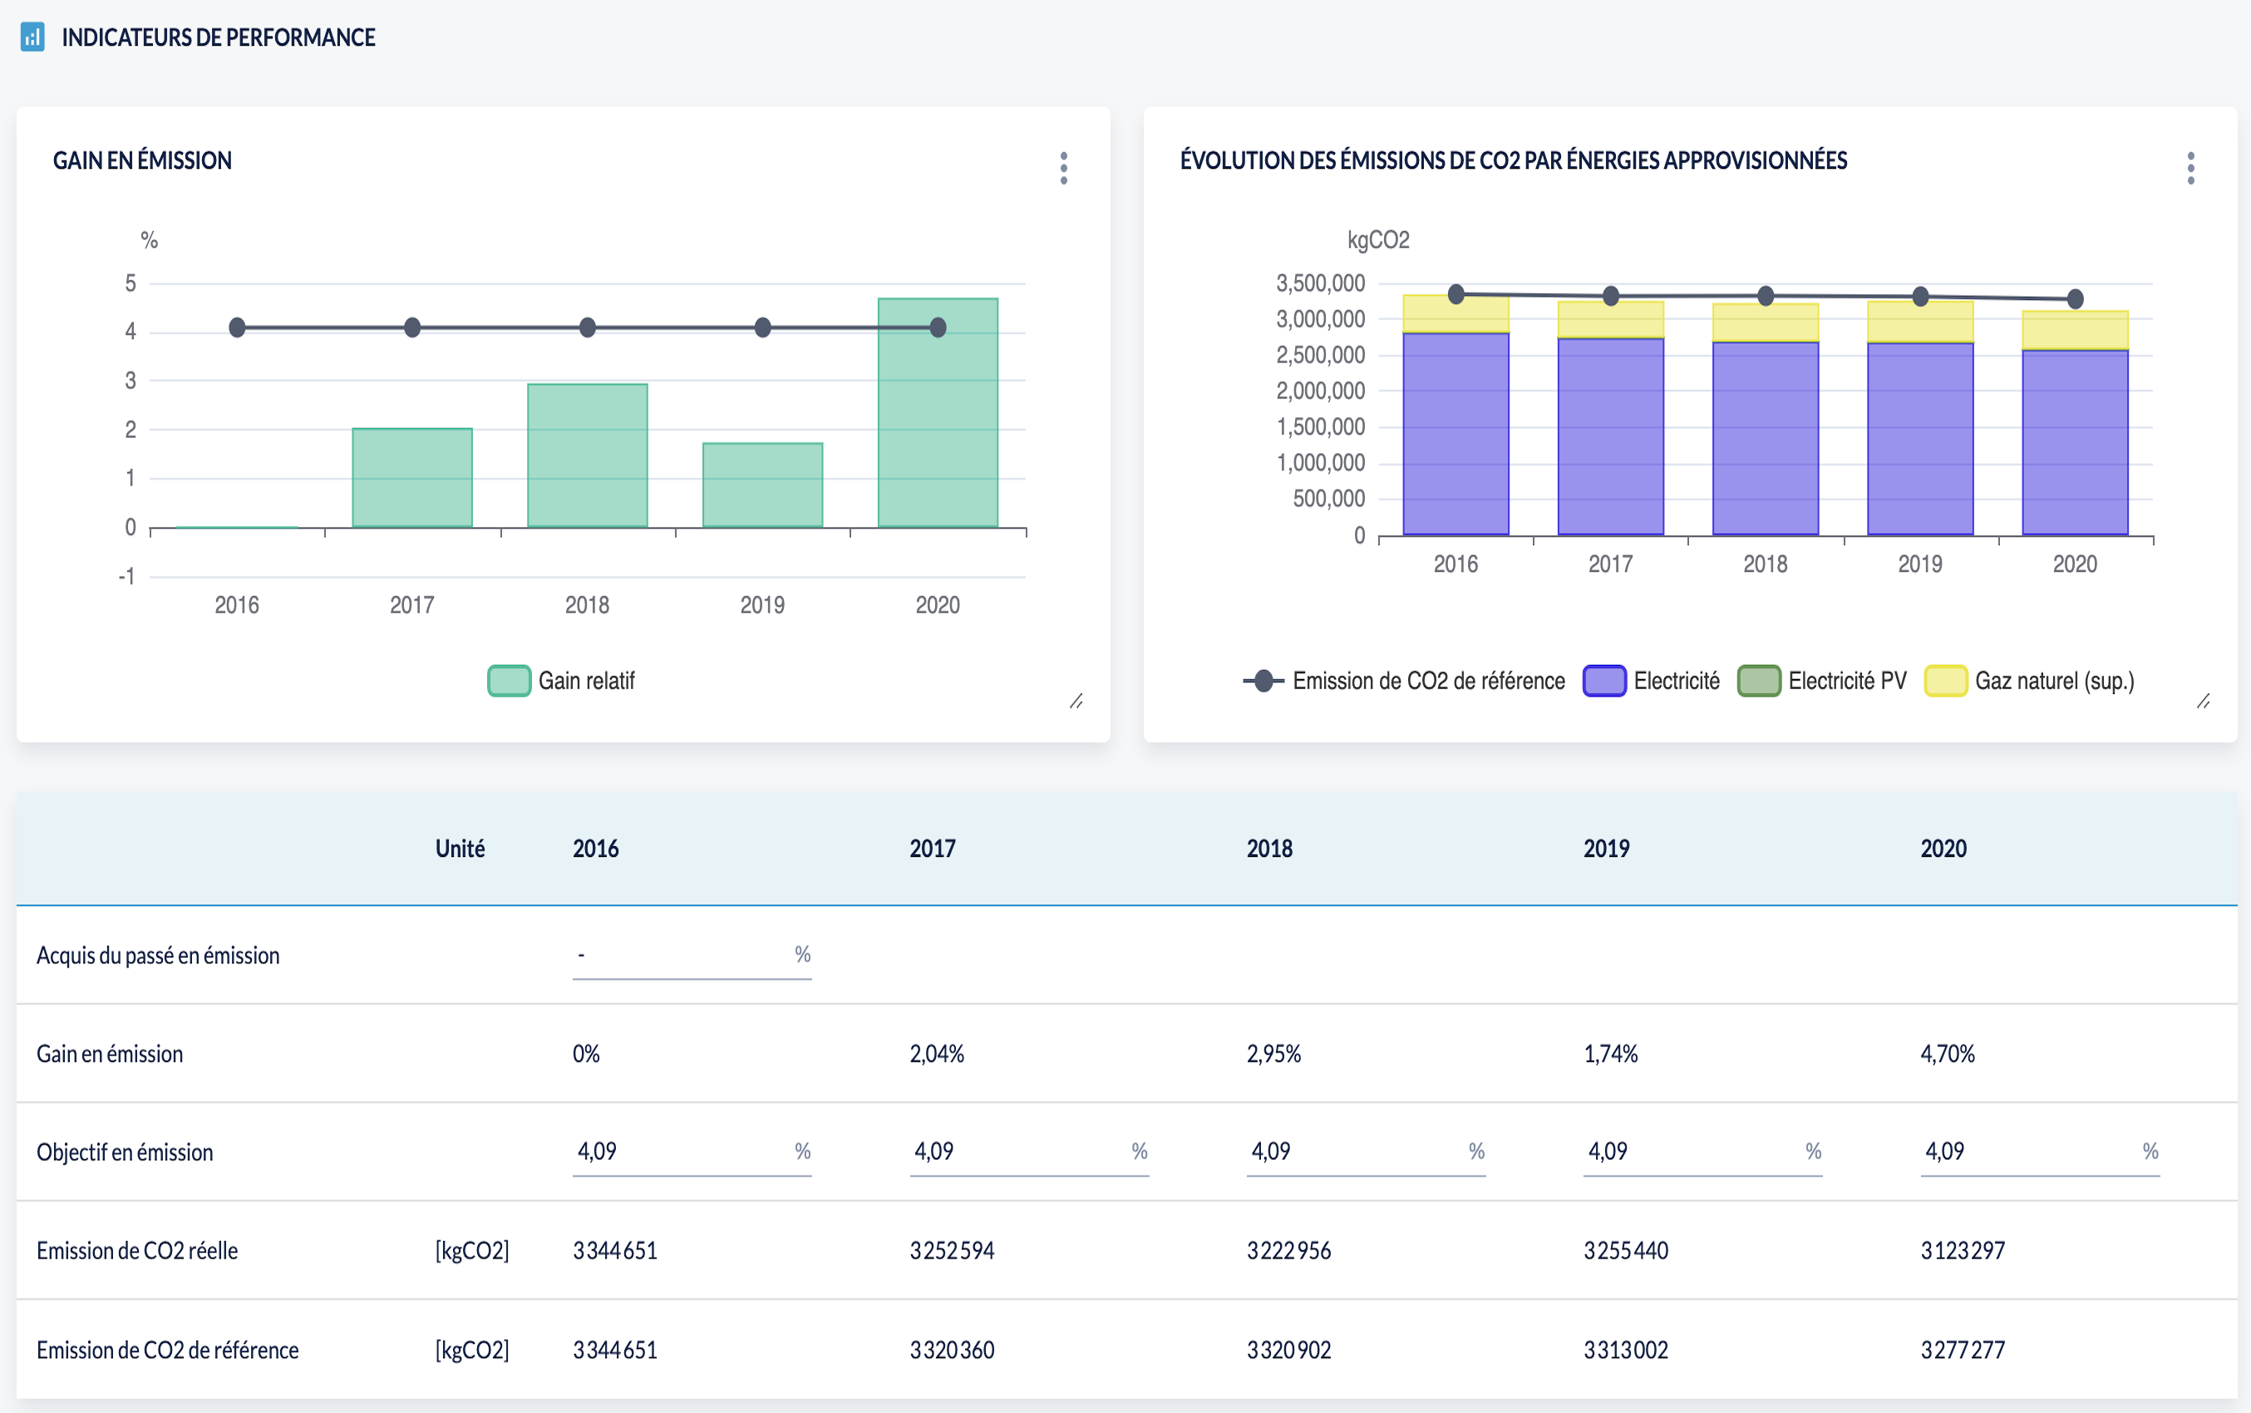2251x1413 pixels.
Task: Click the Emission de CO2 réelle row label
Action: pyautogui.click(x=137, y=1251)
